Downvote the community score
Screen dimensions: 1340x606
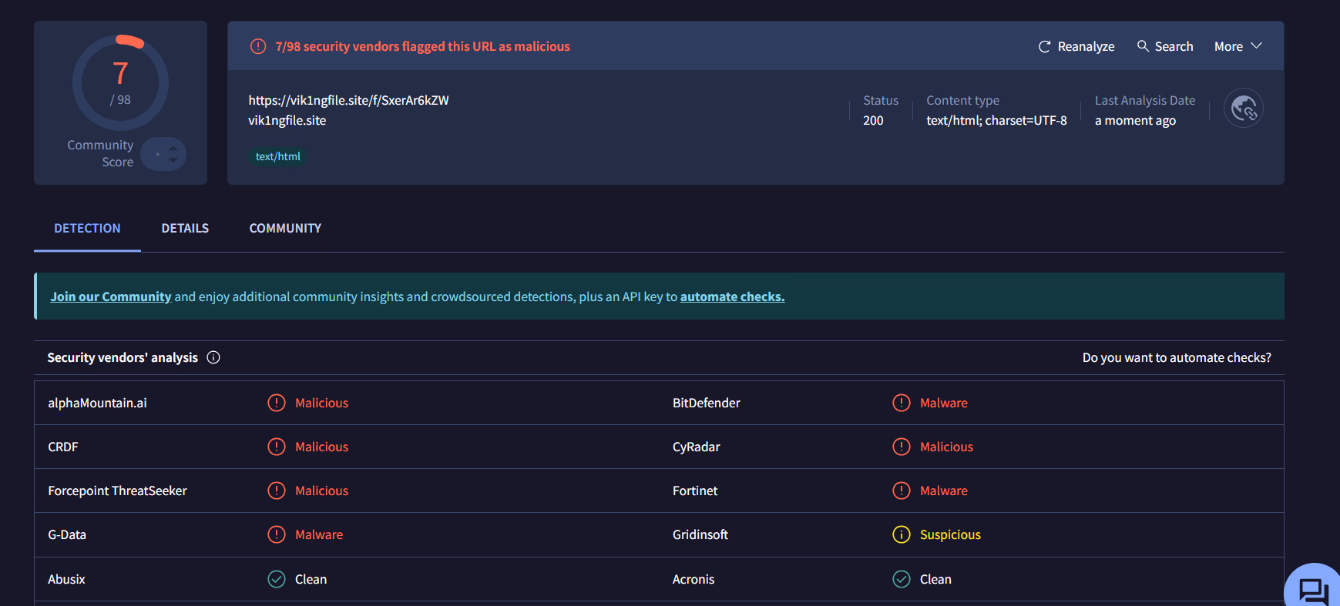(x=173, y=160)
